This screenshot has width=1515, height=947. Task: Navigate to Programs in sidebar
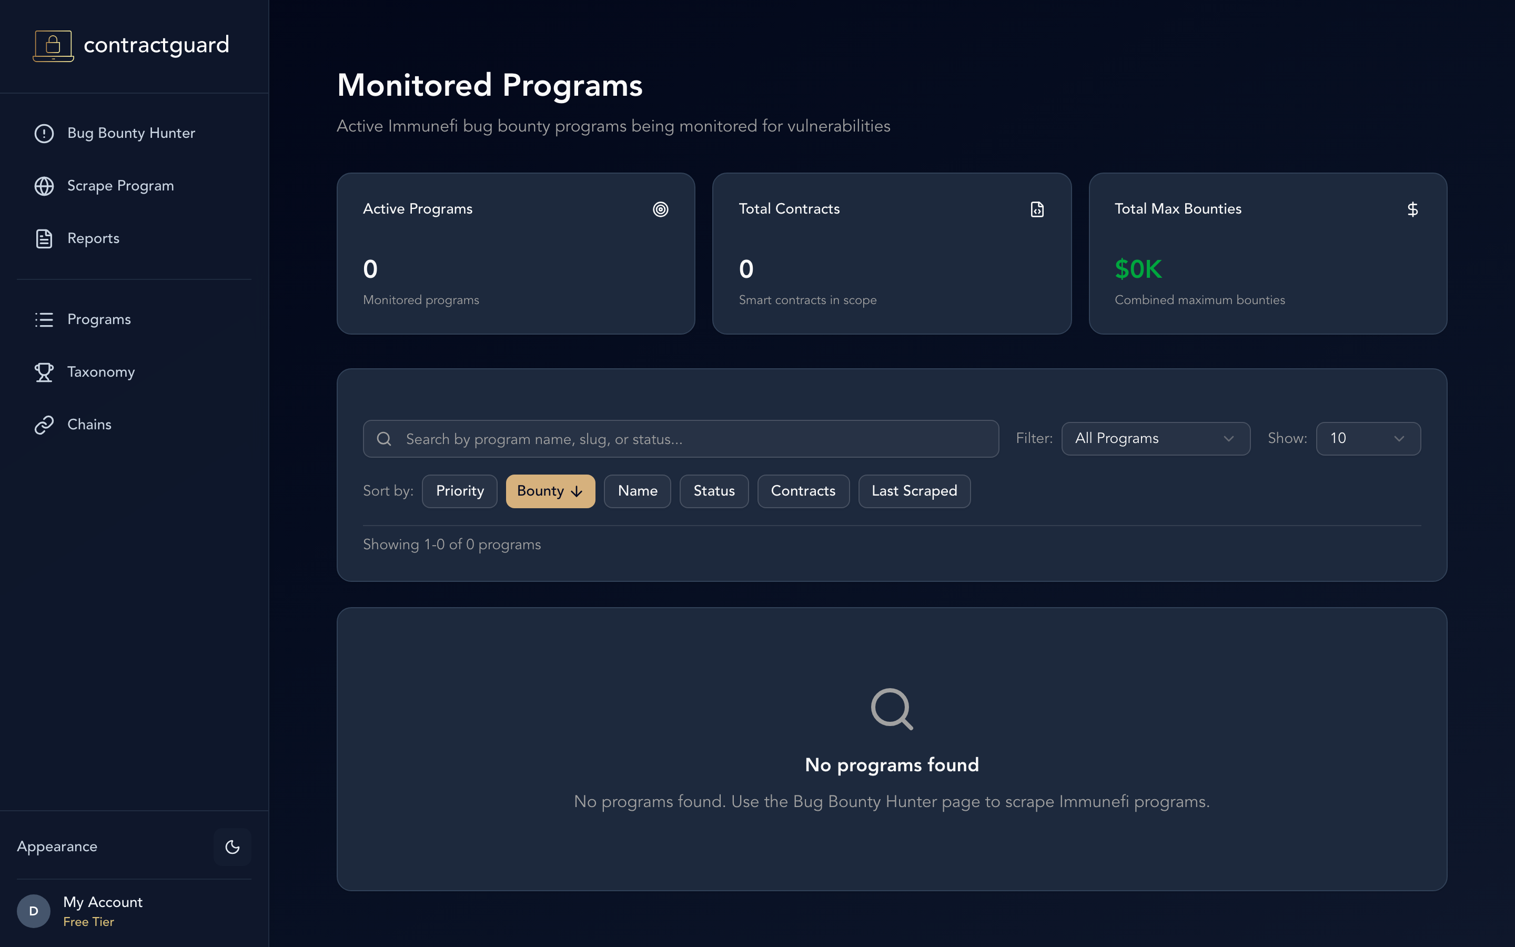click(x=134, y=319)
